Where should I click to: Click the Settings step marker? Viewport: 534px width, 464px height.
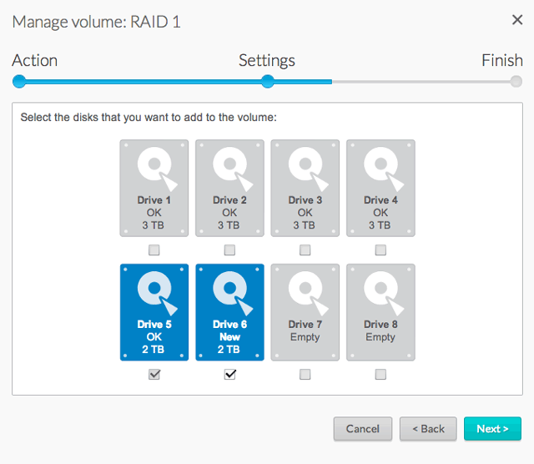tap(267, 82)
